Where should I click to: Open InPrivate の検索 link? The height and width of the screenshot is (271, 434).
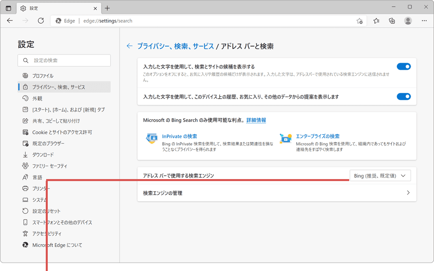click(180, 136)
